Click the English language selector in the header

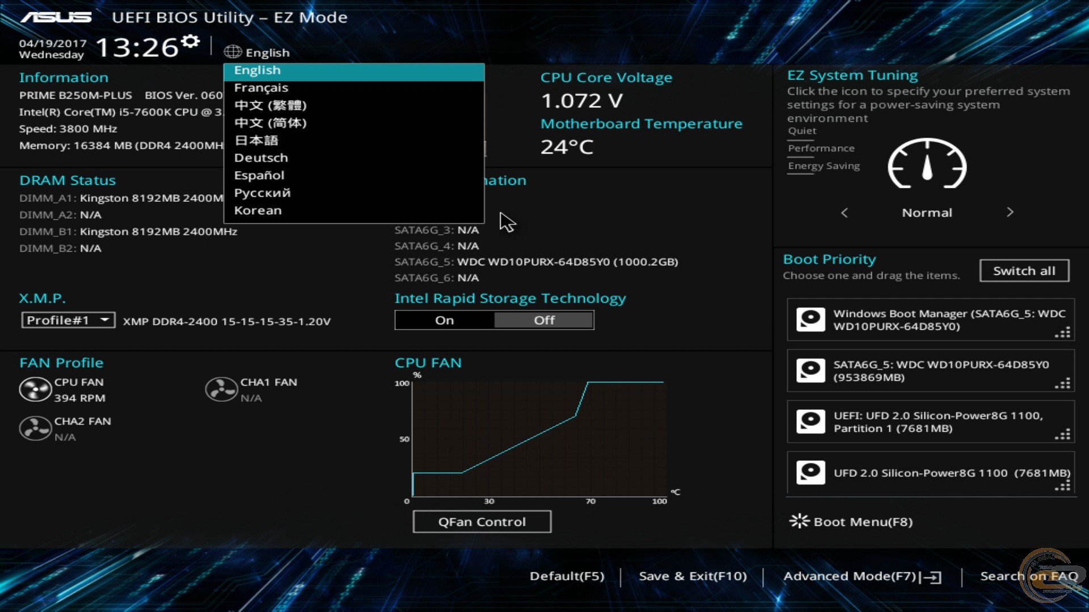(258, 53)
